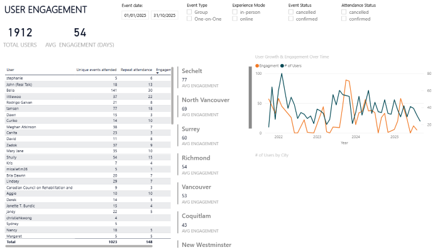440x252 pixels.
Task: Check cancelled under Event Status
Action: (291, 13)
